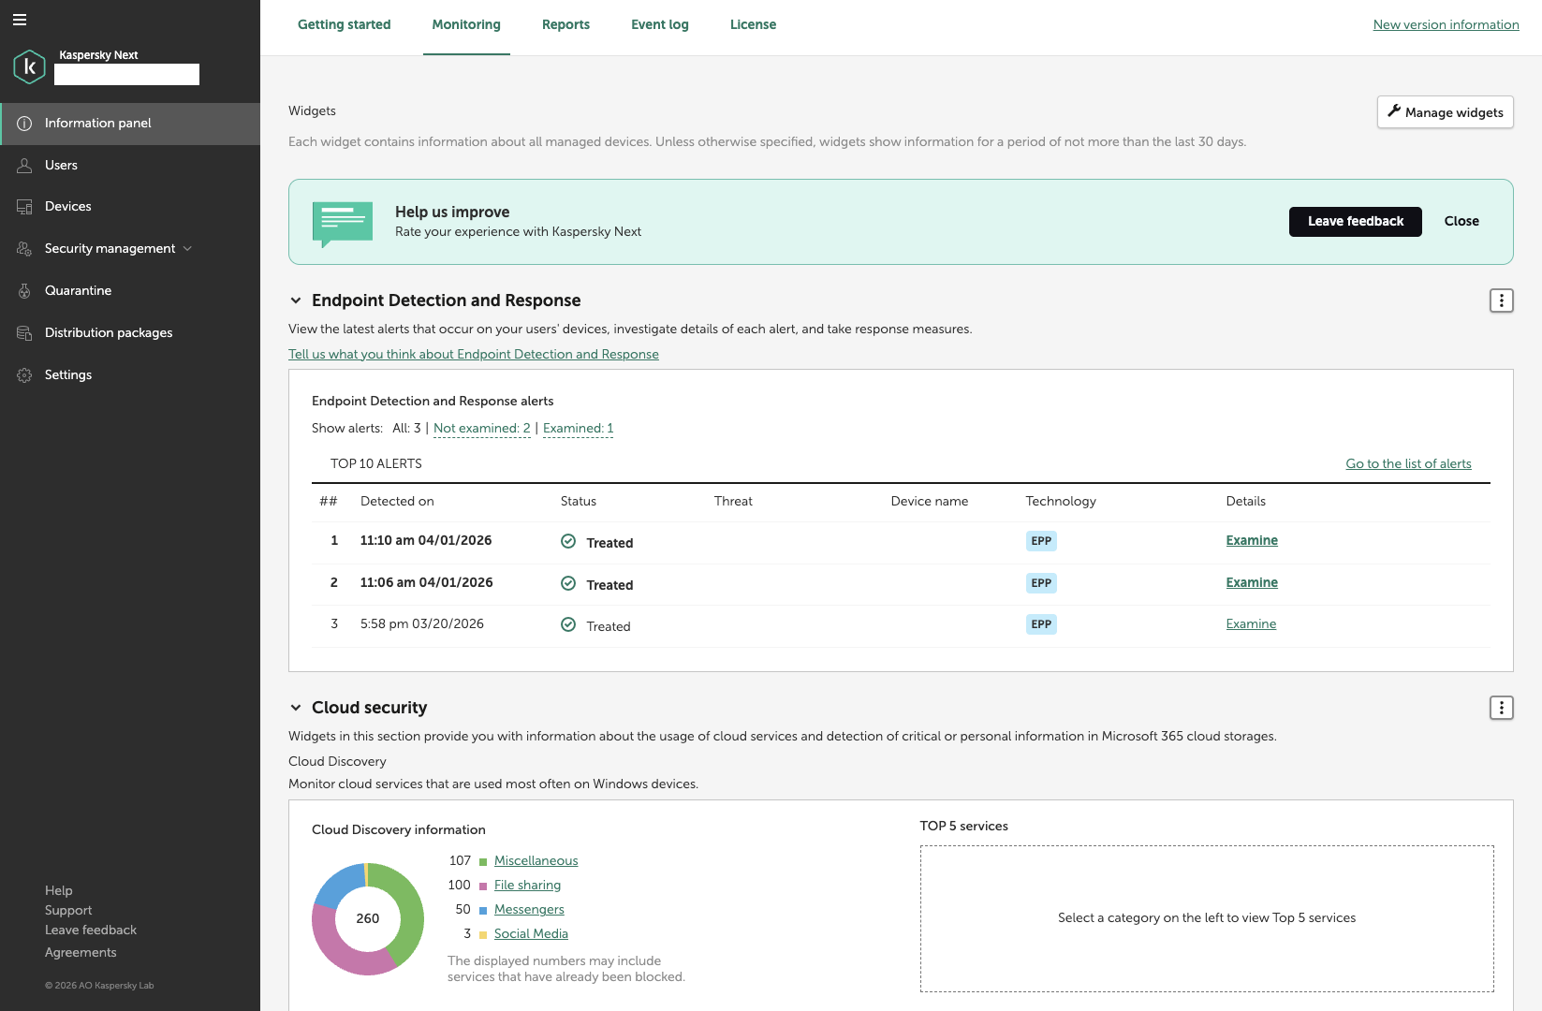The width and height of the screenshot is (1542, 1011).
Task: Filter alerts by Not examined: 2
Action: [482, 429]
